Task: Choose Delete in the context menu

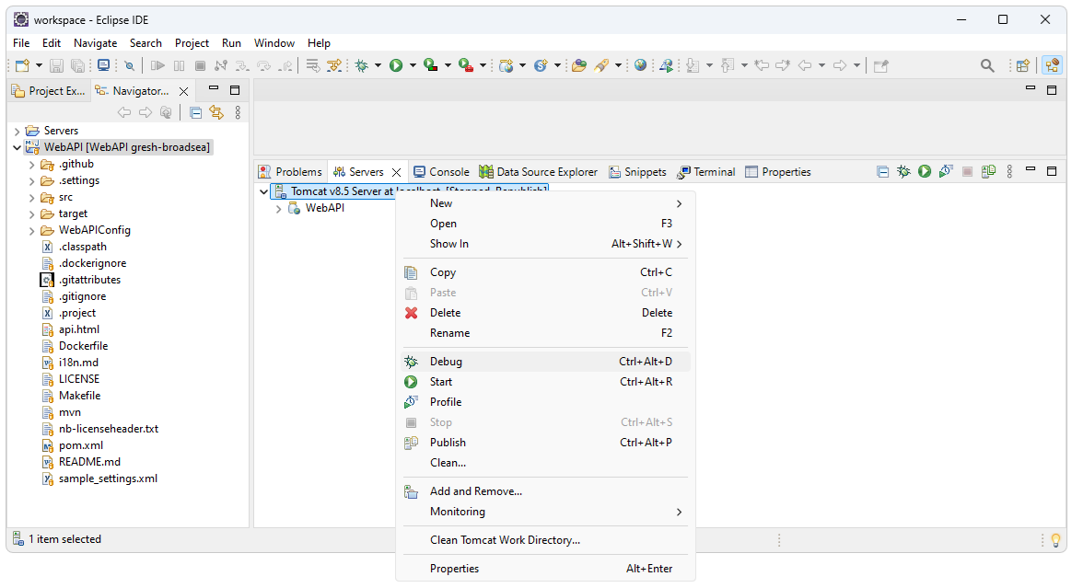Action: point(546,313)
